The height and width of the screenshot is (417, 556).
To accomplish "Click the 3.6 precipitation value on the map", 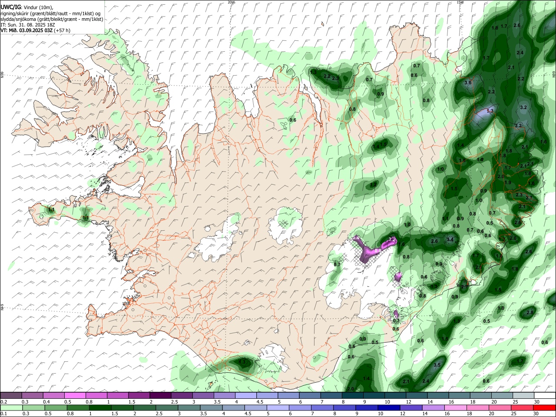I will point(468,83).
